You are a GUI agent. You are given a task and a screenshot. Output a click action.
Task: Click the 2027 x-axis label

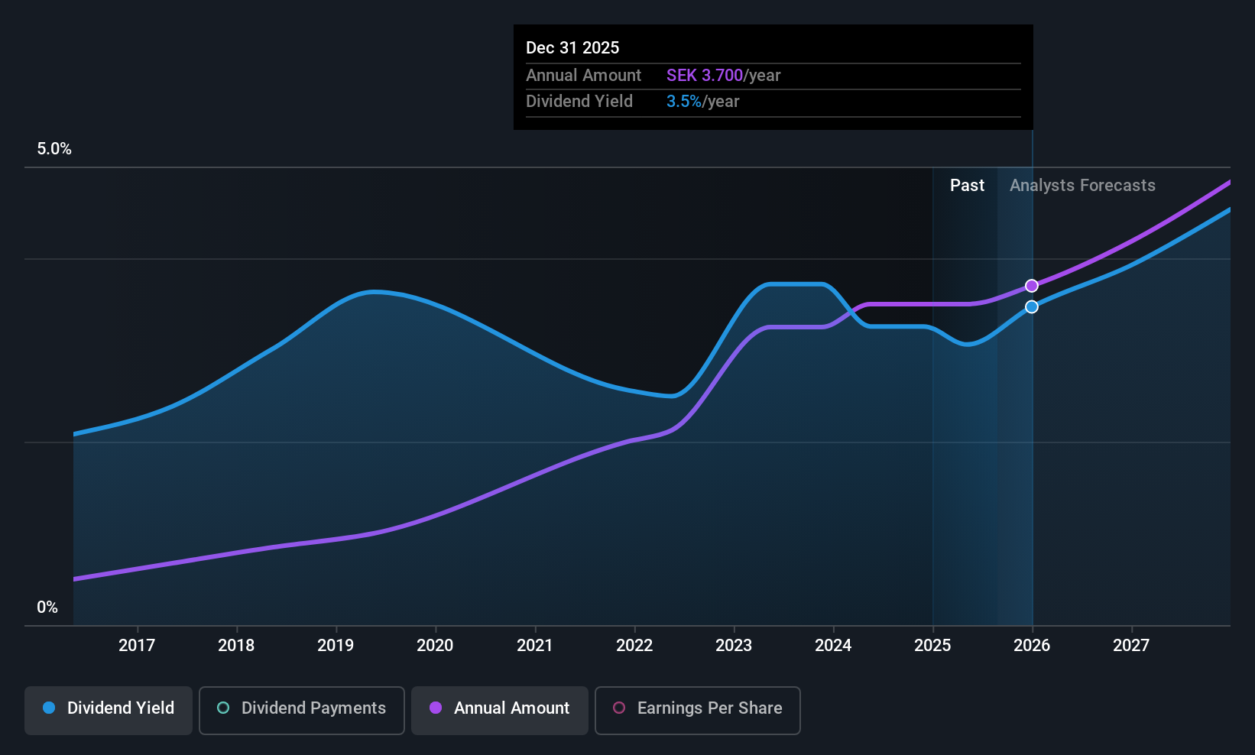[1131, 646]
